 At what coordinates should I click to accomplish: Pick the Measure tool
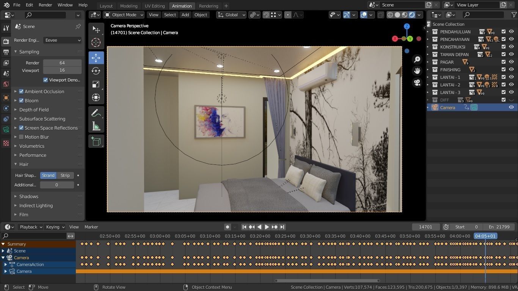pyautogui.click(x=96, y=126)
